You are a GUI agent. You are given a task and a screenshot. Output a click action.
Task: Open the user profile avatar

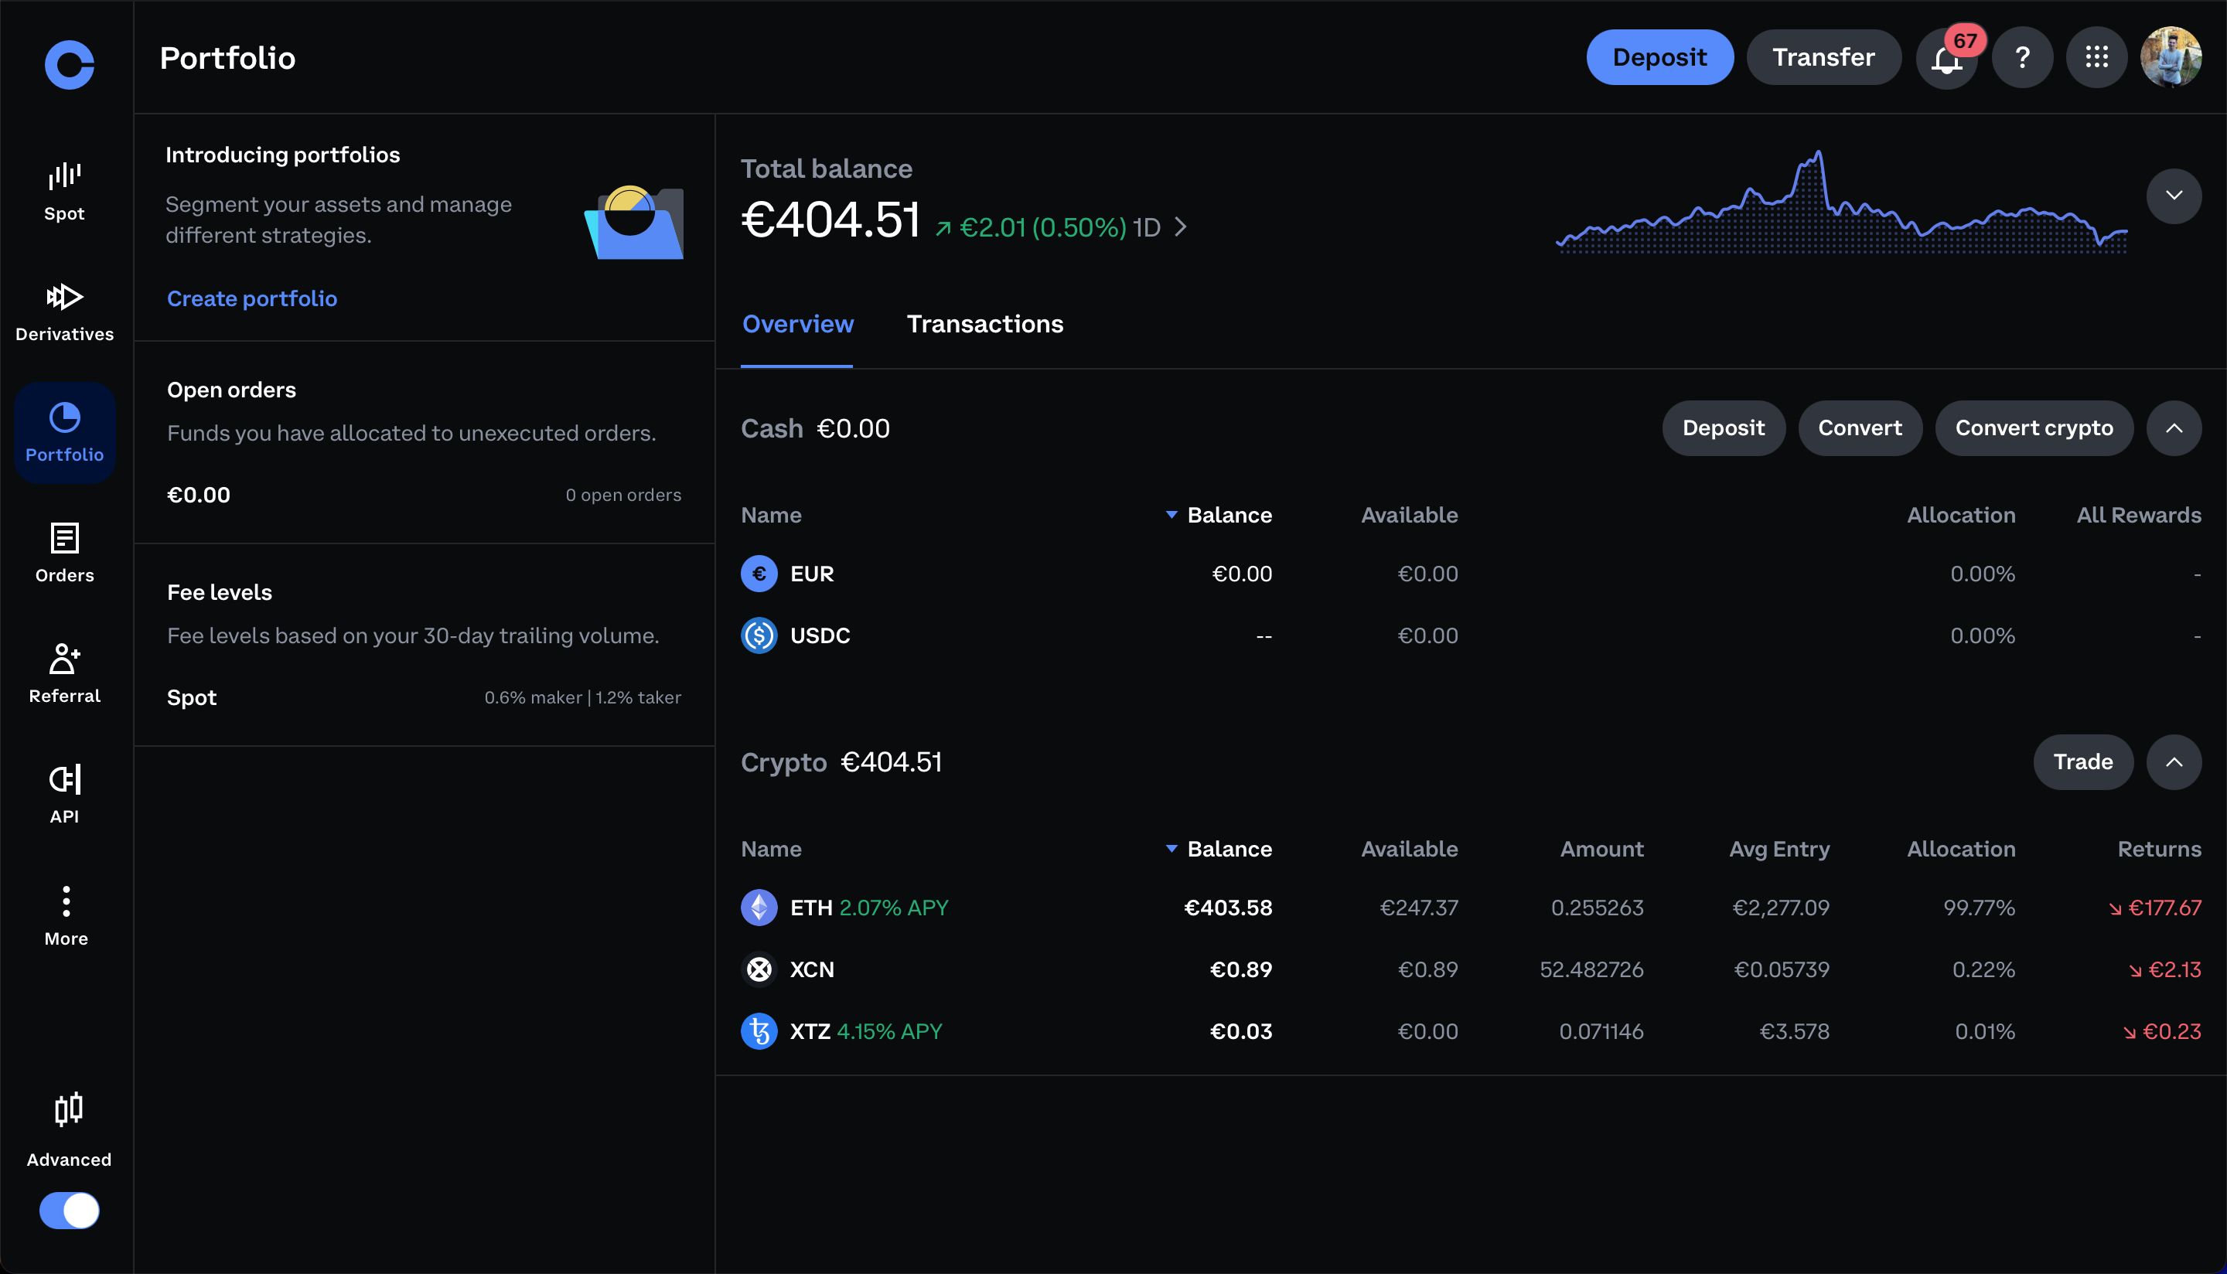point(2171,58)
